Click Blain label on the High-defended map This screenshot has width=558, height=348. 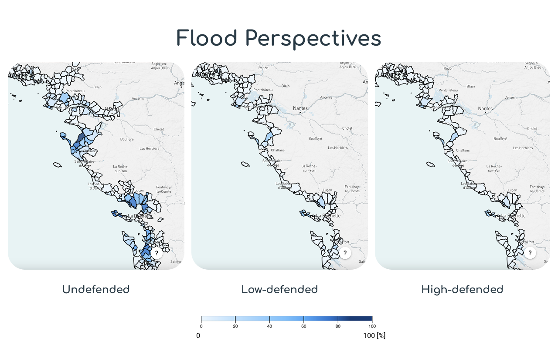click(471, 87)
